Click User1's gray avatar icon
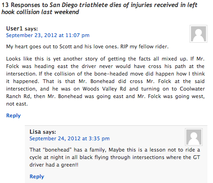The image size is (213, 183). pyautogui.click(x=198, y=34)
